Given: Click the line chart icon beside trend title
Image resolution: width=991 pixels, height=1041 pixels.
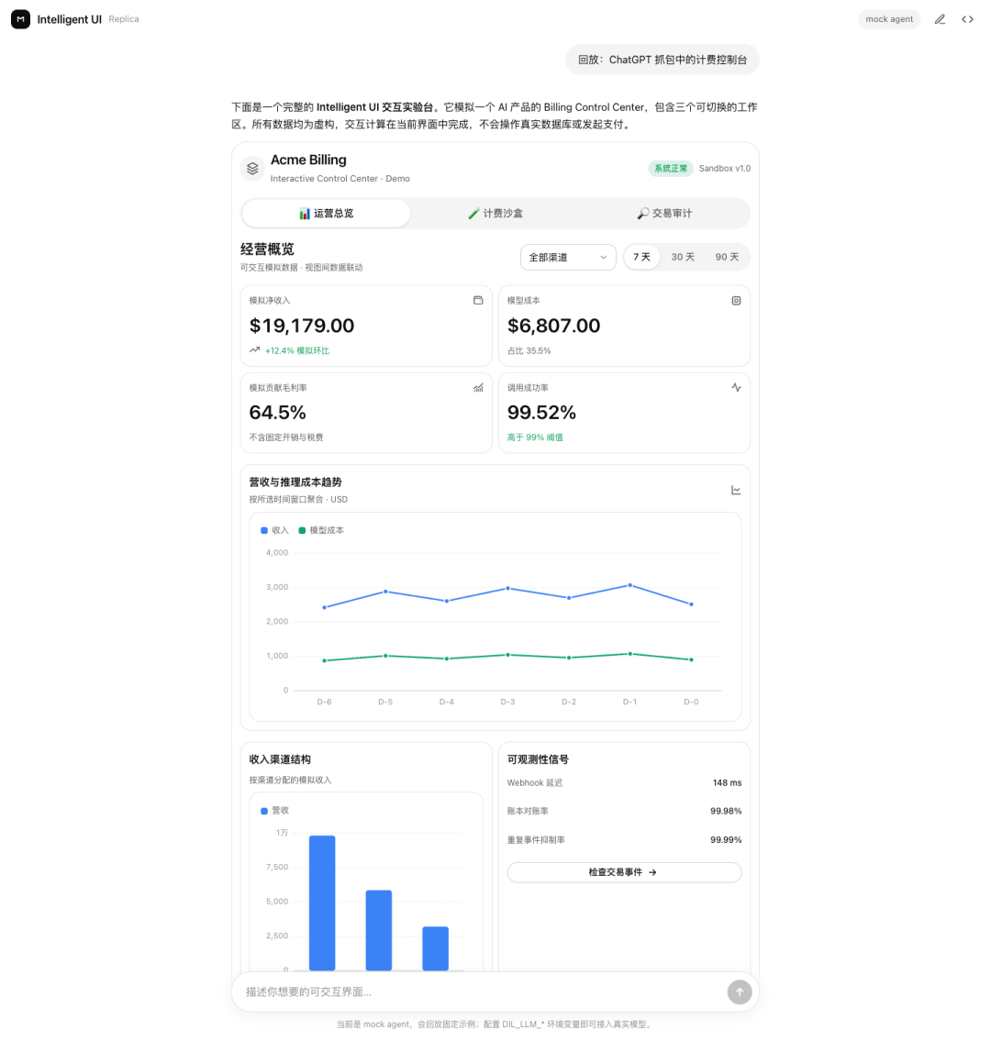Looking at the screenshot, I should pos(736,490).
